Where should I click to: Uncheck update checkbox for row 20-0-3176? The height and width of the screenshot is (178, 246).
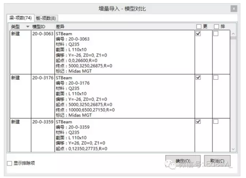click(198, 77)
